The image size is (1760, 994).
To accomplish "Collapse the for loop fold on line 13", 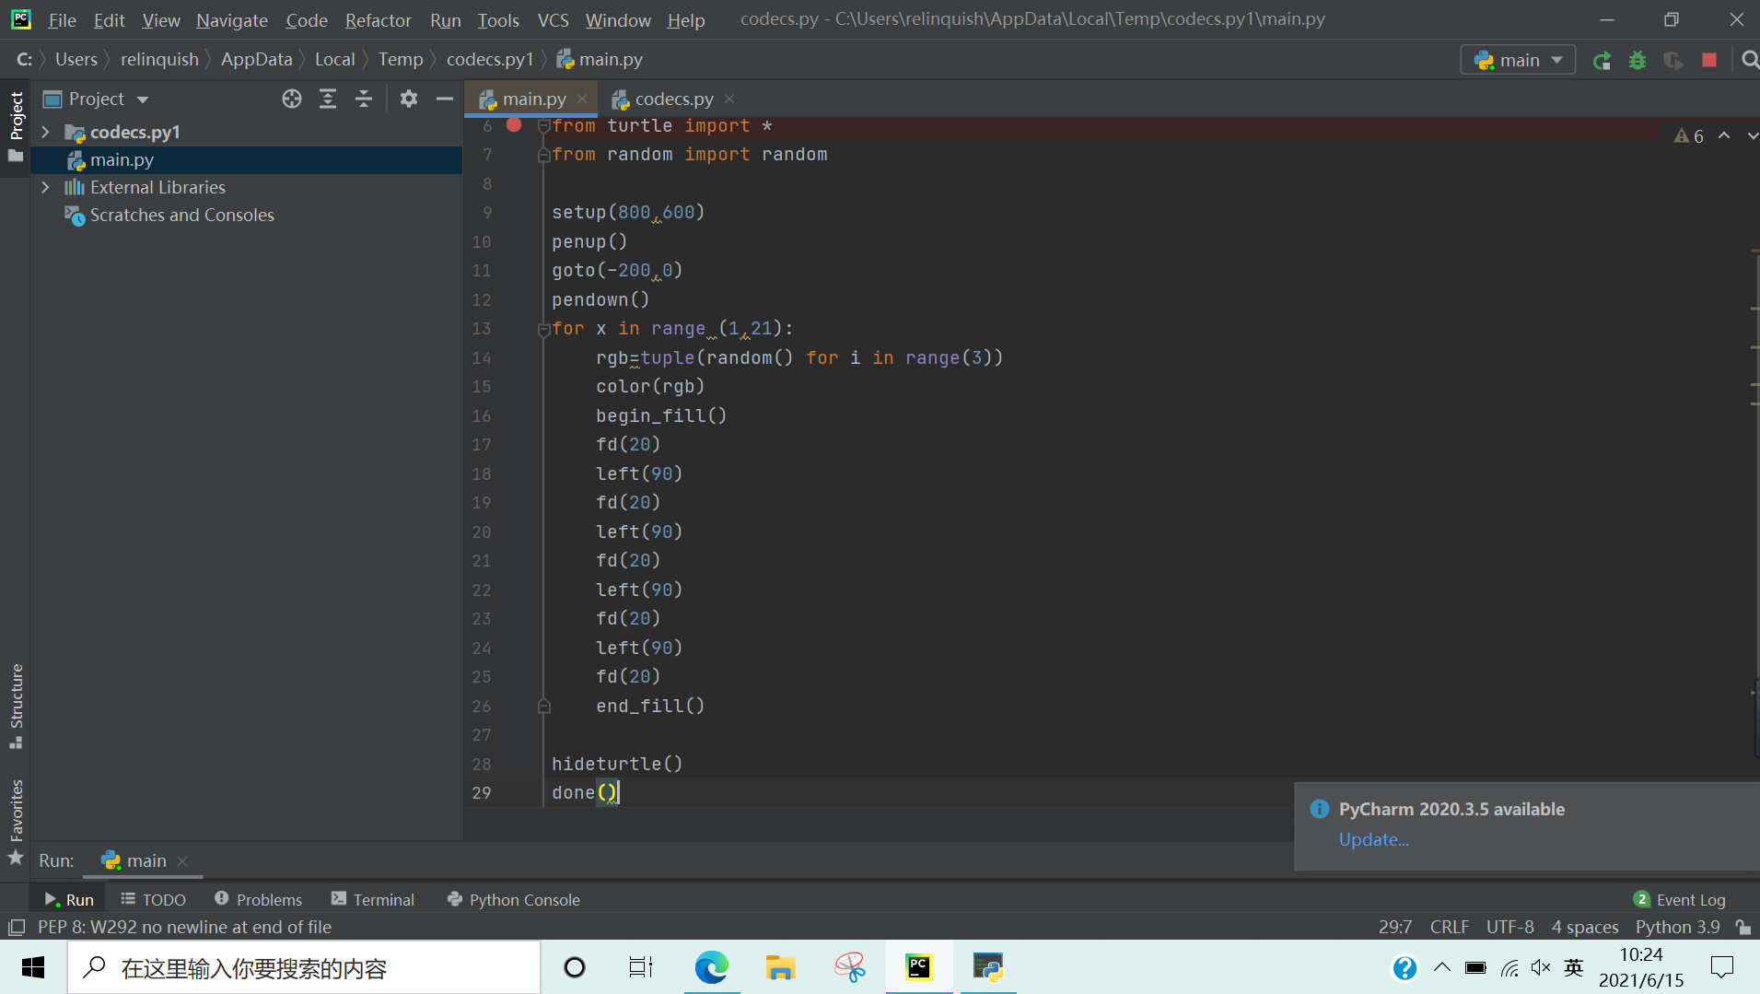I will [543, 329].
